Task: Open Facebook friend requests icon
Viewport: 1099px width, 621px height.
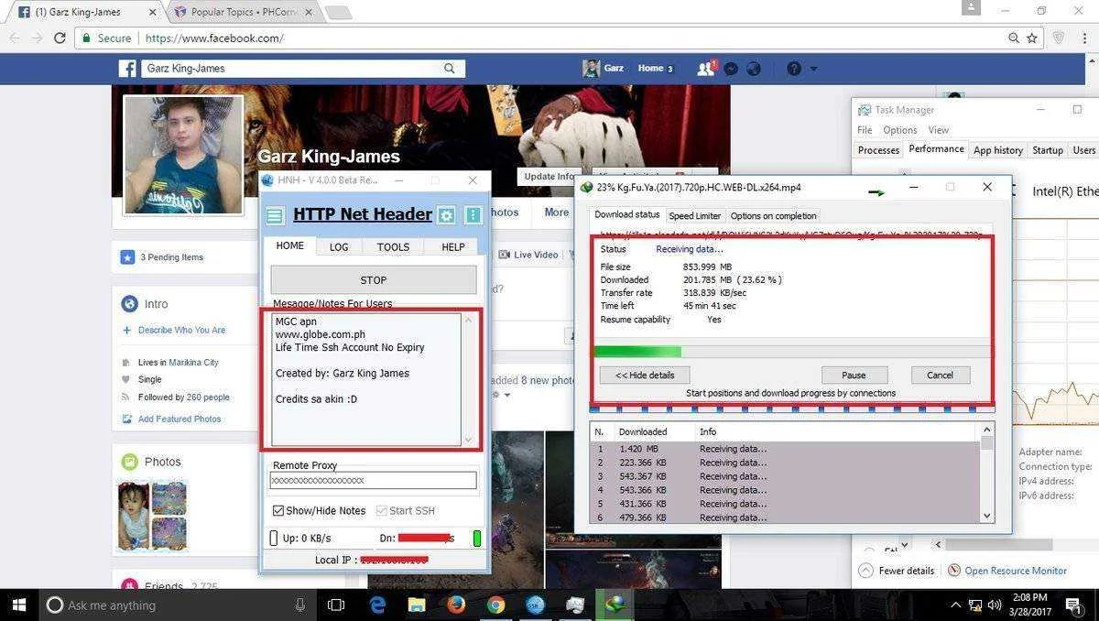Action: point(705,69)
